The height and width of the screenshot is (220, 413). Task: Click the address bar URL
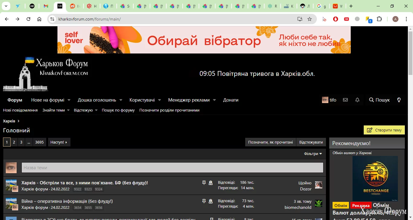[89, 19]
